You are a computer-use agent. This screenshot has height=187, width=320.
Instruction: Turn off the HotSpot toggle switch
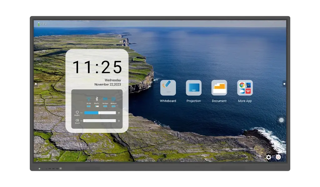(105, 106)
